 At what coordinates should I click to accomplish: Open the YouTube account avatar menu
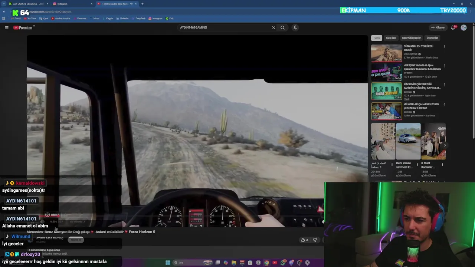pos(463,27)
